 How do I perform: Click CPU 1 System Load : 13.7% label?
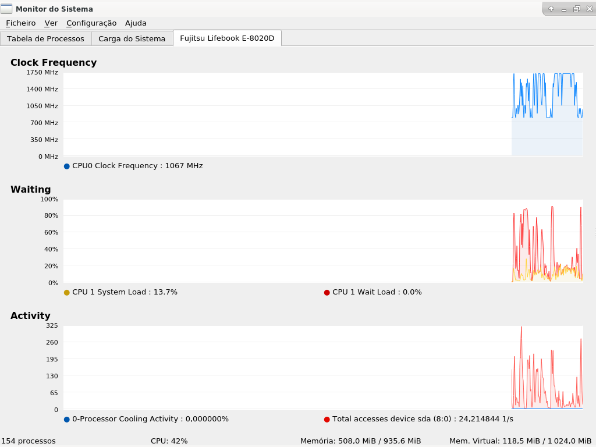click(x=125, y=292)
